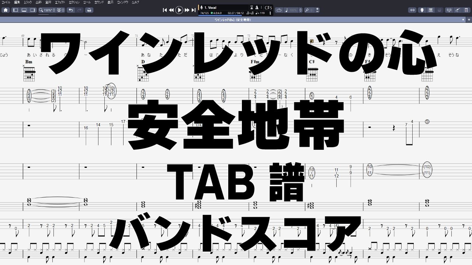This screenshot has width=472, height=265.
Task: Open the three-dot metronome options menu
Action: point(261,7)
